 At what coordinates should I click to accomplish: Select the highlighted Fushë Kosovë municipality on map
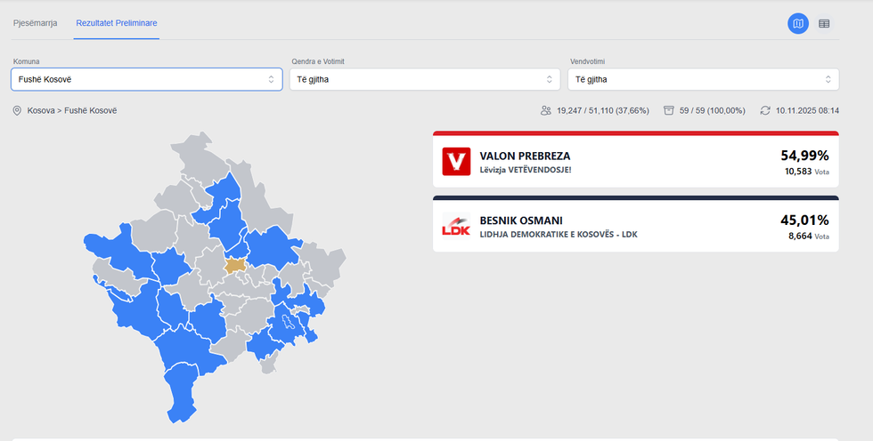coord(235,265)
